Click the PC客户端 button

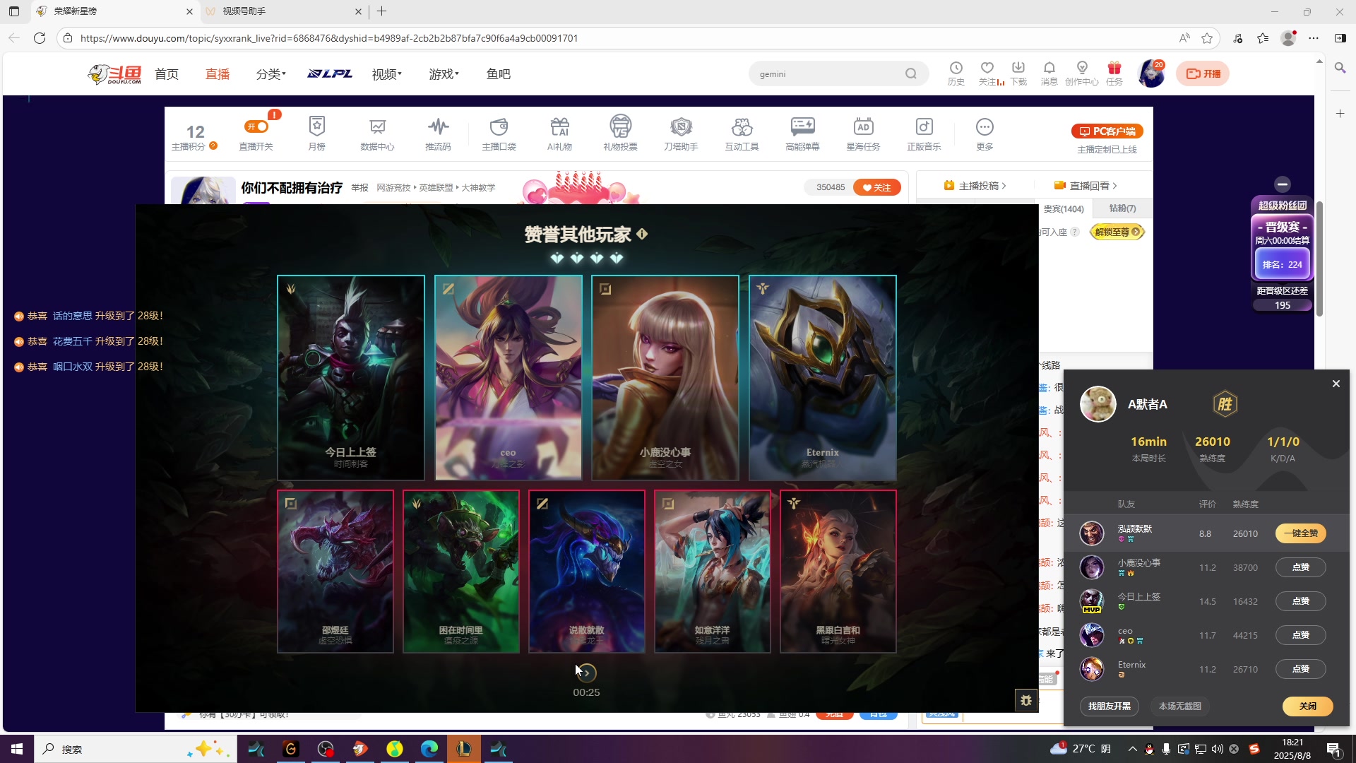[x=1107, y=131]
